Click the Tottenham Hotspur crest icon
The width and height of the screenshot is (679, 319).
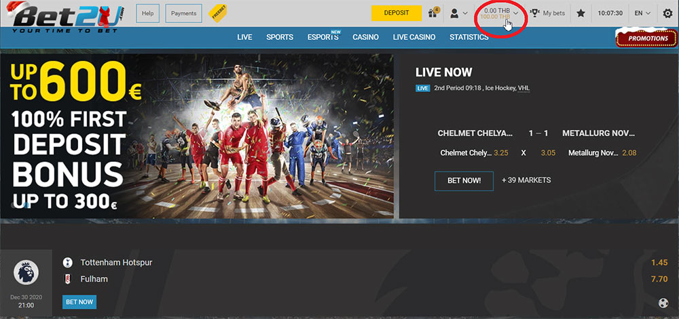67,263
